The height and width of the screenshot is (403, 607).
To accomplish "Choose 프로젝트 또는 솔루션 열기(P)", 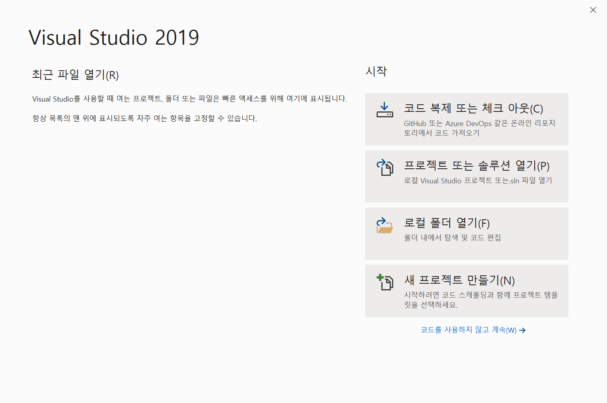I will click(x=467, y=176).
